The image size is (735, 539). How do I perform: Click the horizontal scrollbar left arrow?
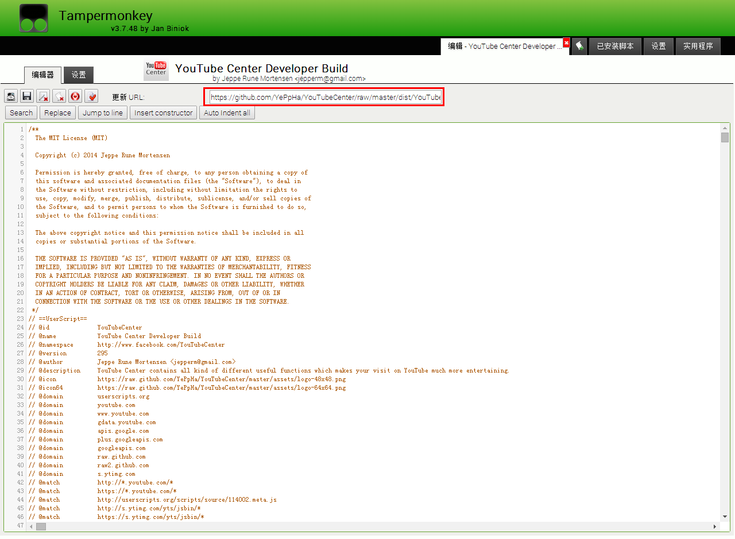coord(32,526)
